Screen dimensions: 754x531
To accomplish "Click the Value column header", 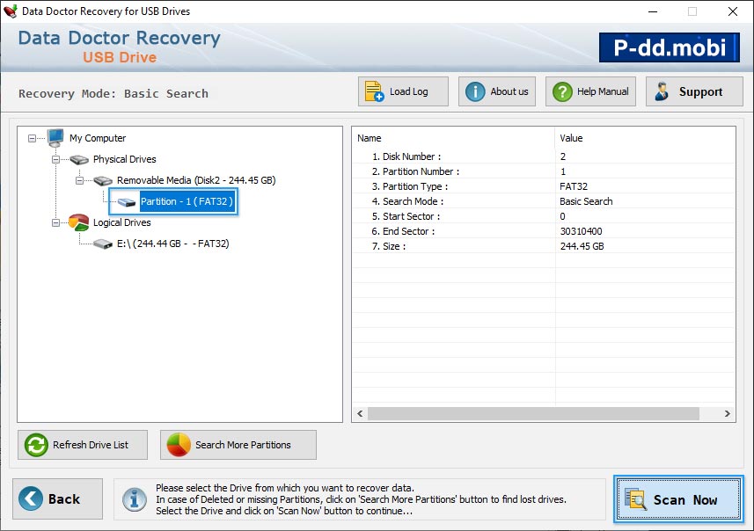I will [x=645, y=138].
